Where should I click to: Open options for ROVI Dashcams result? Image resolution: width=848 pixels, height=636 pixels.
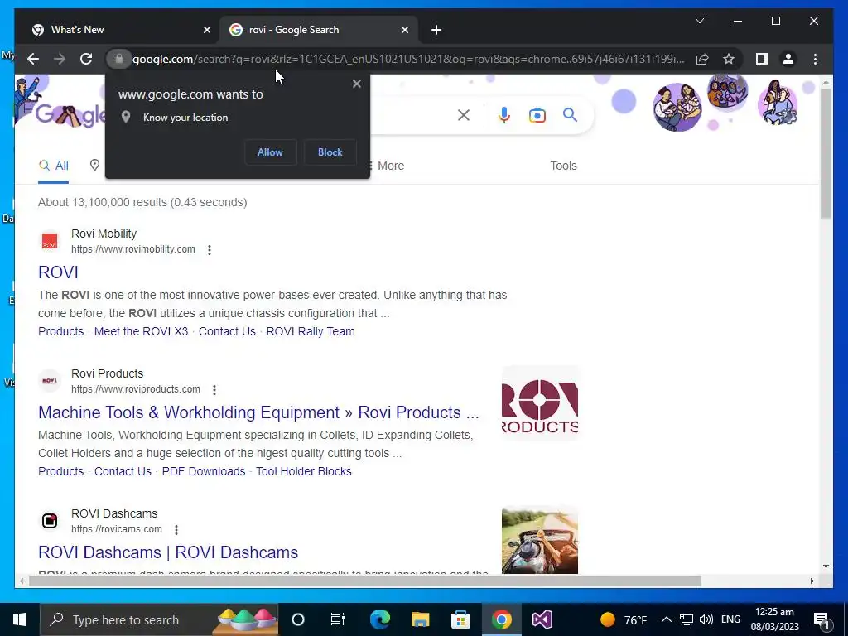[176, 529]
